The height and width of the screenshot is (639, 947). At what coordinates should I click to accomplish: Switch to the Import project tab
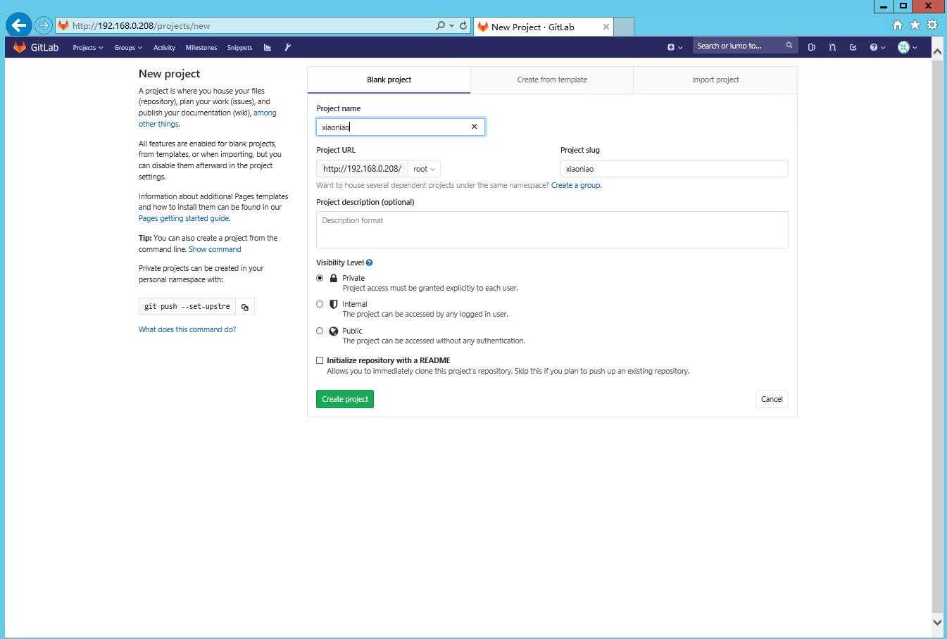pyautogui.click(x=715, y=80)
